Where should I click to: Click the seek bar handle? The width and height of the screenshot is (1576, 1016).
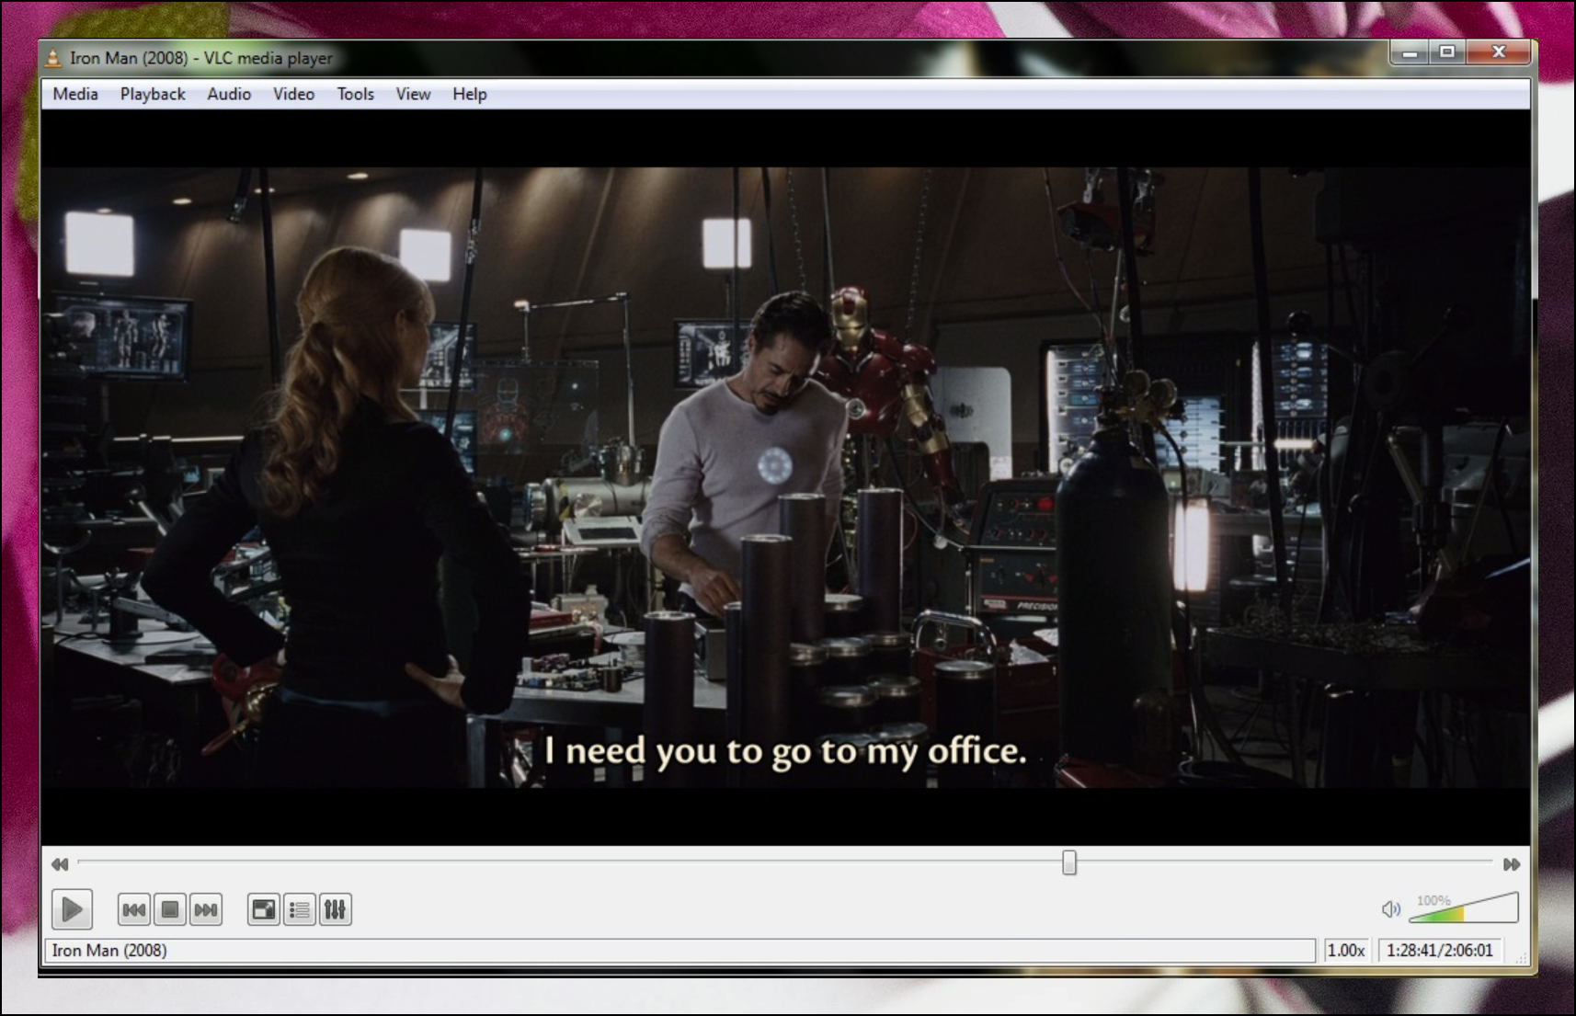(1069, 862)
